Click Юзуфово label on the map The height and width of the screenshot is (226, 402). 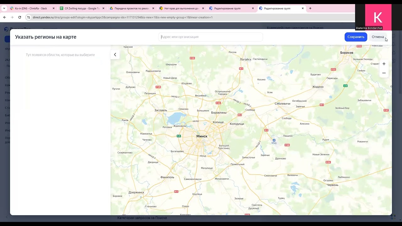tap(187, 83)
